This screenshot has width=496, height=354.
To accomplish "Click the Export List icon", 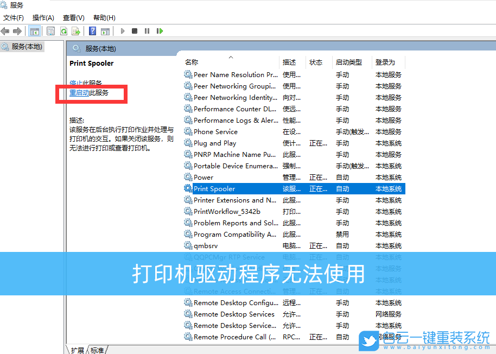I will click(x=77, y=31).
